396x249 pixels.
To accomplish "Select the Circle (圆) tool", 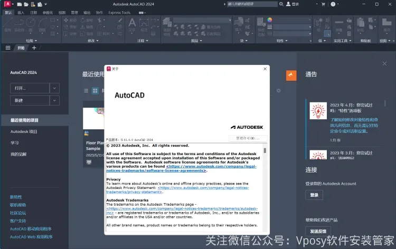I will tap(31, 25).
